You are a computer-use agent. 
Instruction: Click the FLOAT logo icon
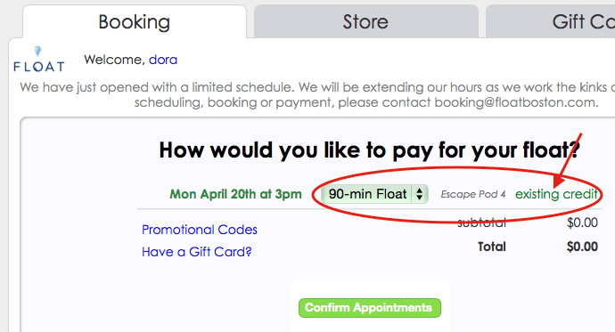click(39, 60)
